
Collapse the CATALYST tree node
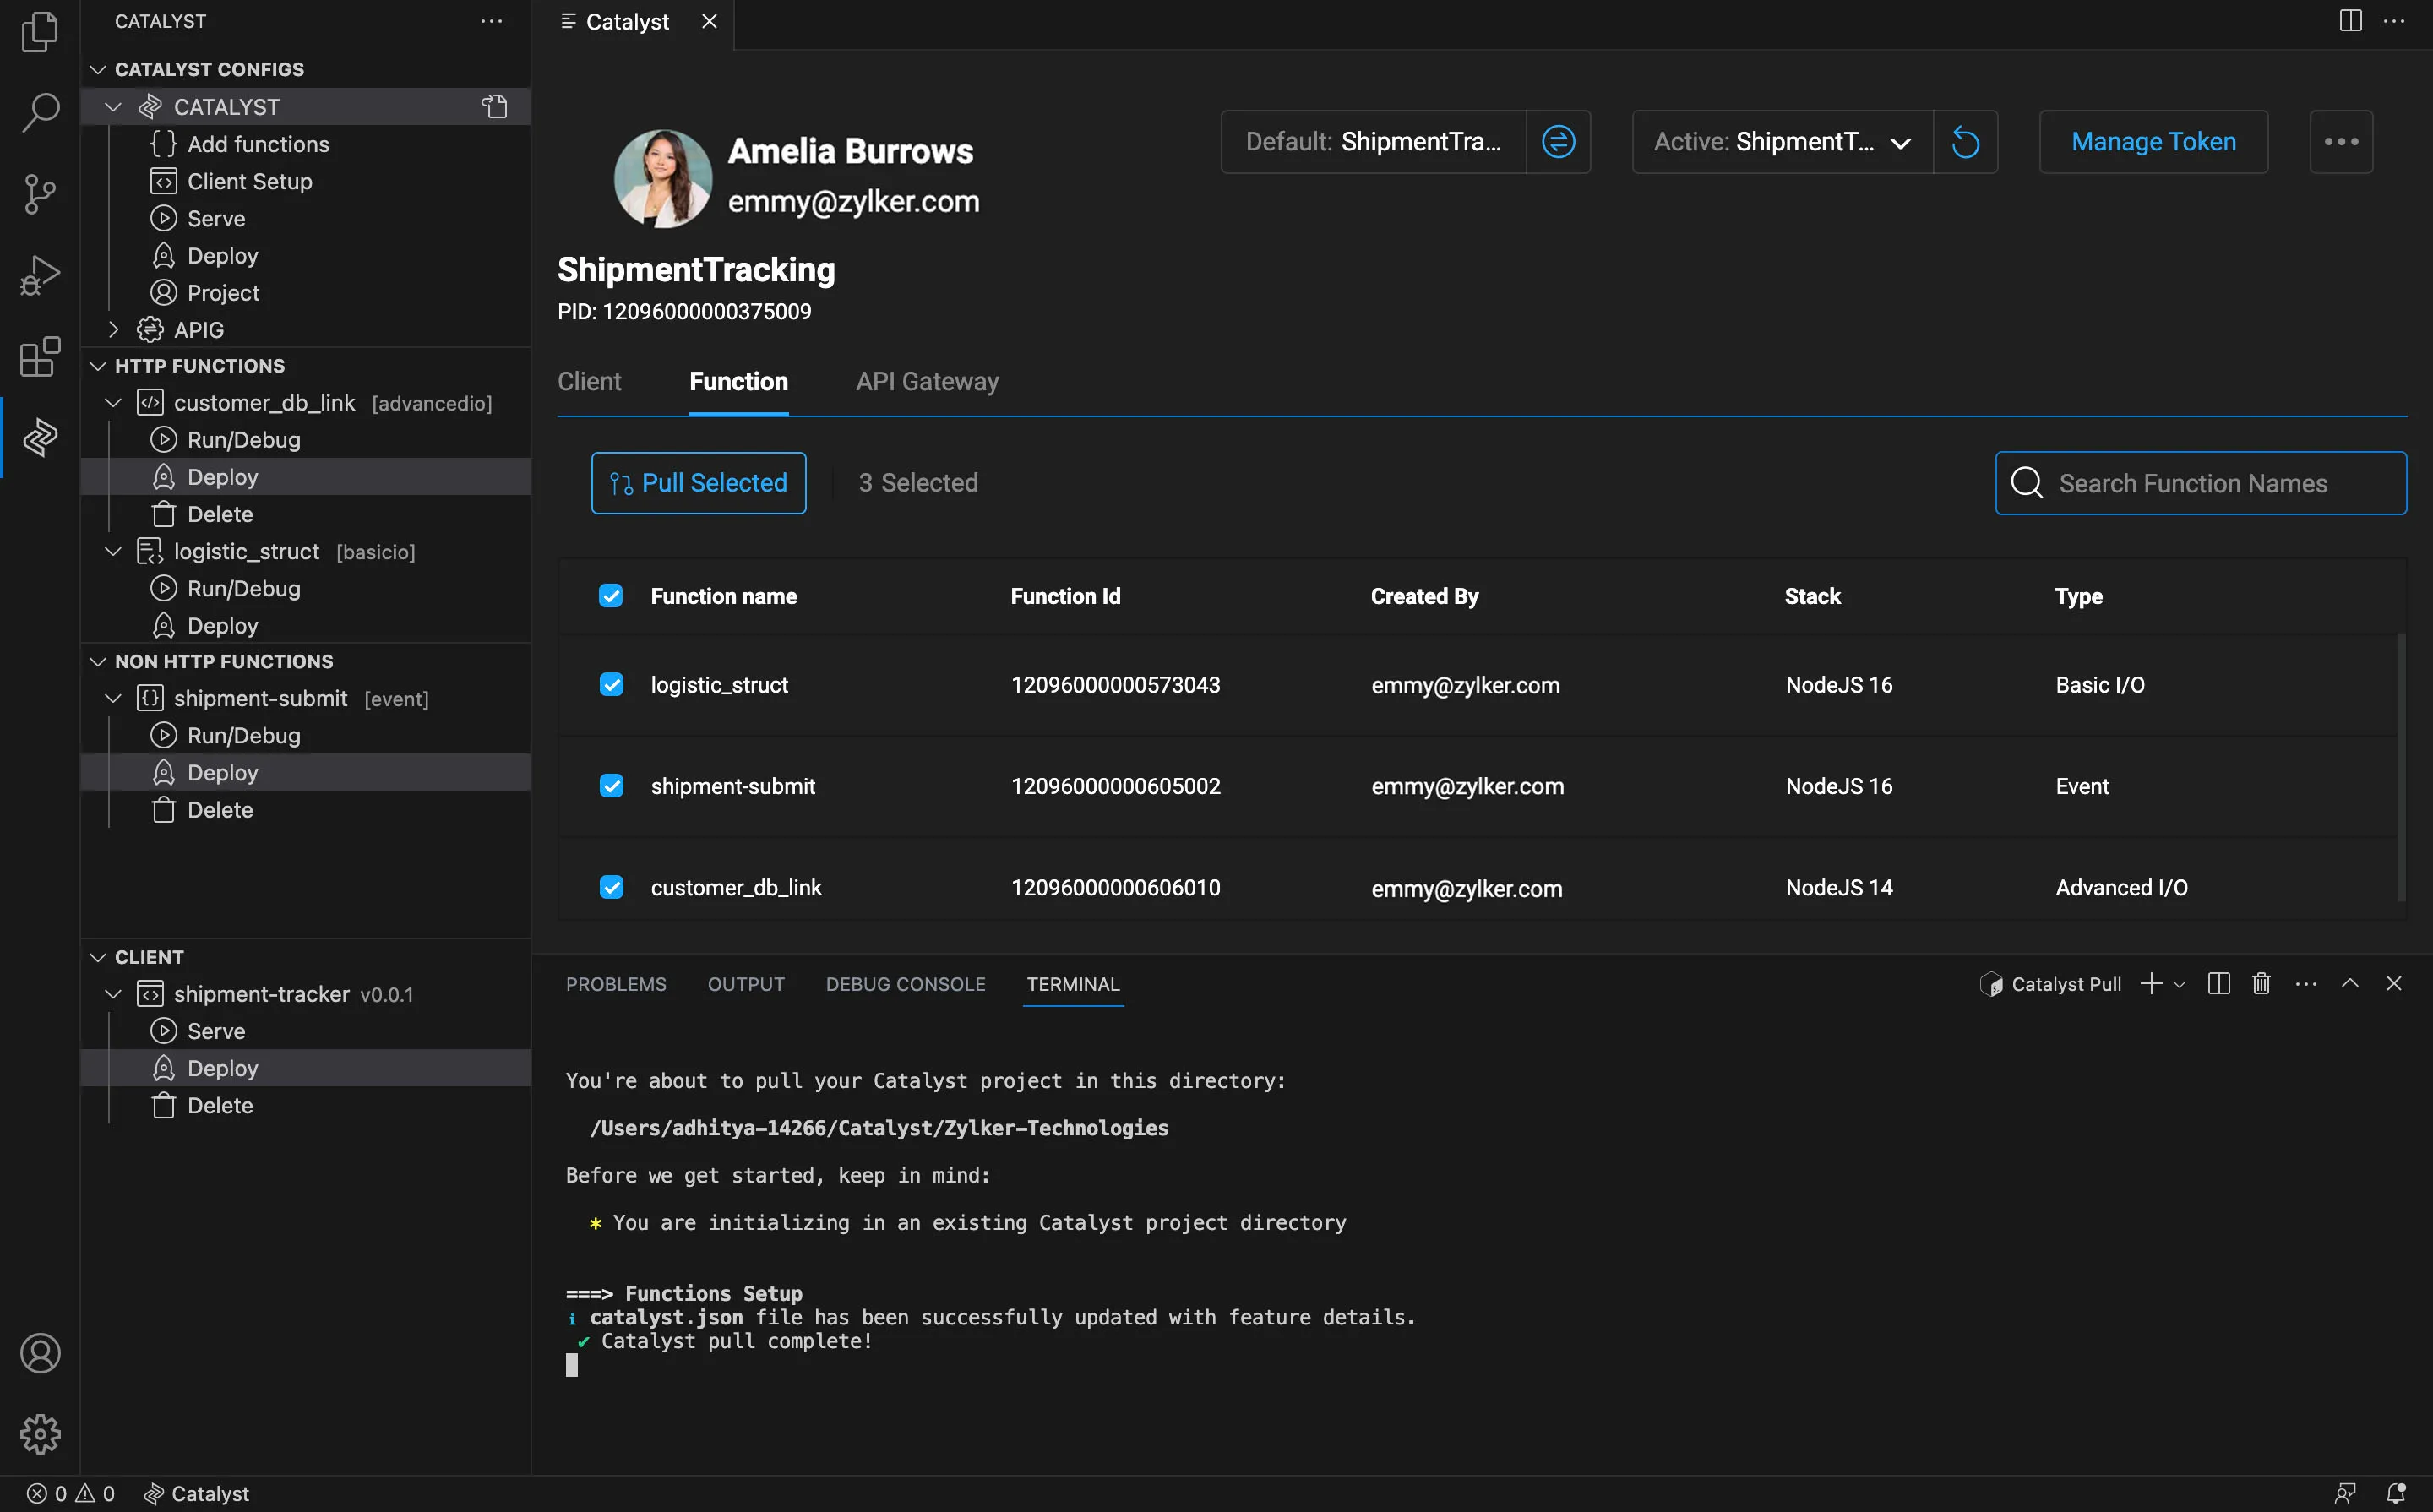(x=113, y=106)
